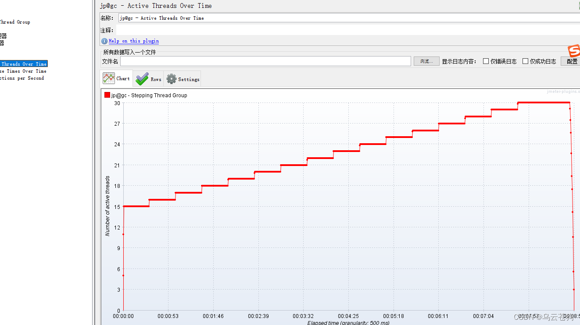The height and width of the screenshot is (325, 580).
Task: Select the Thread Group tree node
Action: (15, 22)
